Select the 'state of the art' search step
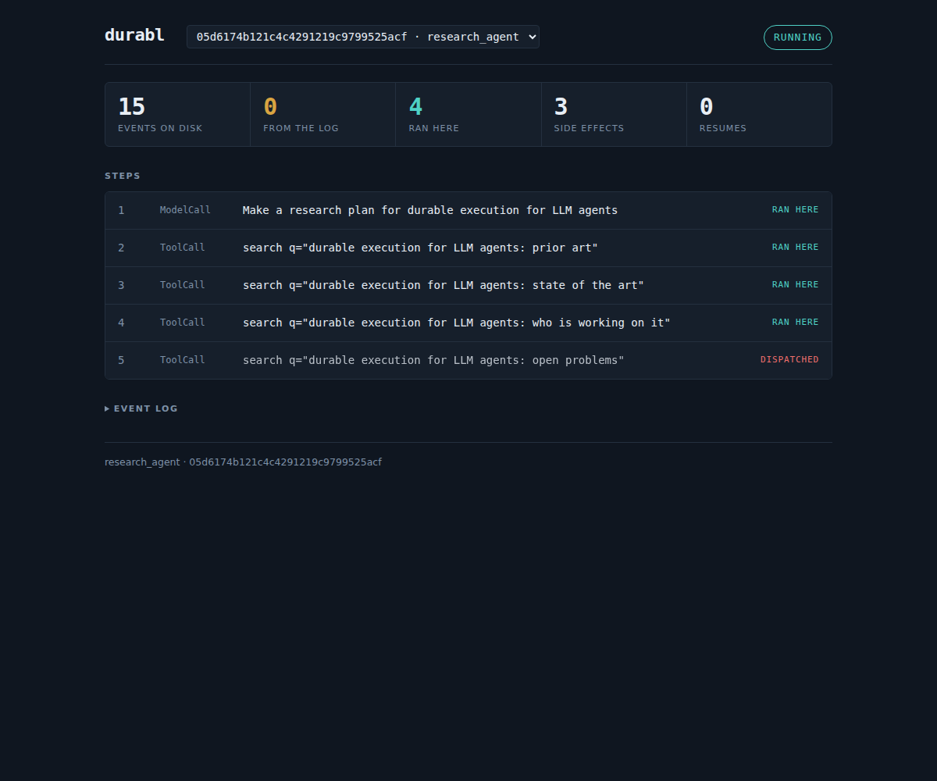This screenshot has height=781, width=937. click(468, 286)
